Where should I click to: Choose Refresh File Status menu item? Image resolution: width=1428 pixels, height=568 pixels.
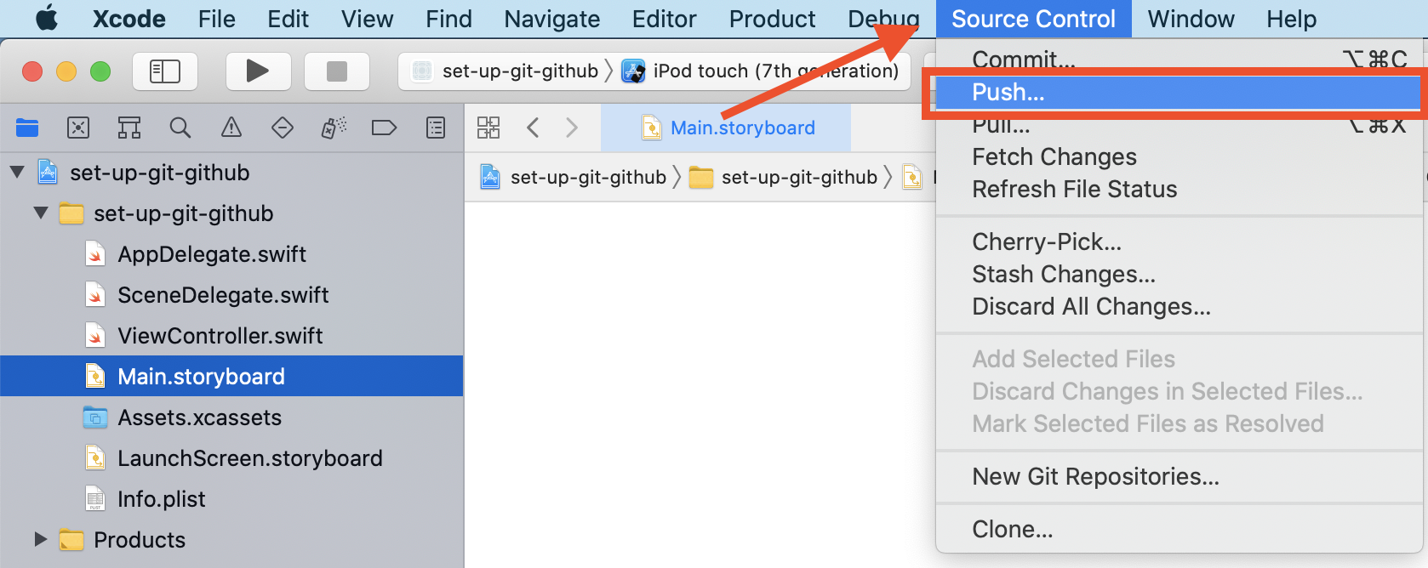coord(1180,189)
